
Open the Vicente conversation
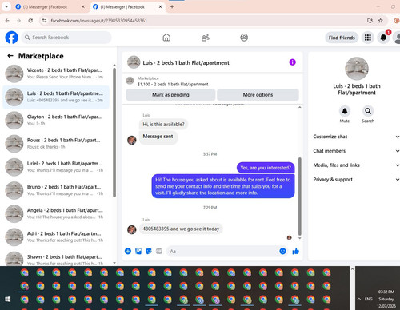tap(56, 74)
